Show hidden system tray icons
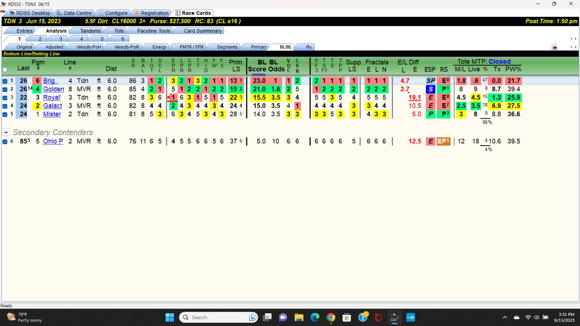The width and height of the screenshot is (580, 326). 505,318
